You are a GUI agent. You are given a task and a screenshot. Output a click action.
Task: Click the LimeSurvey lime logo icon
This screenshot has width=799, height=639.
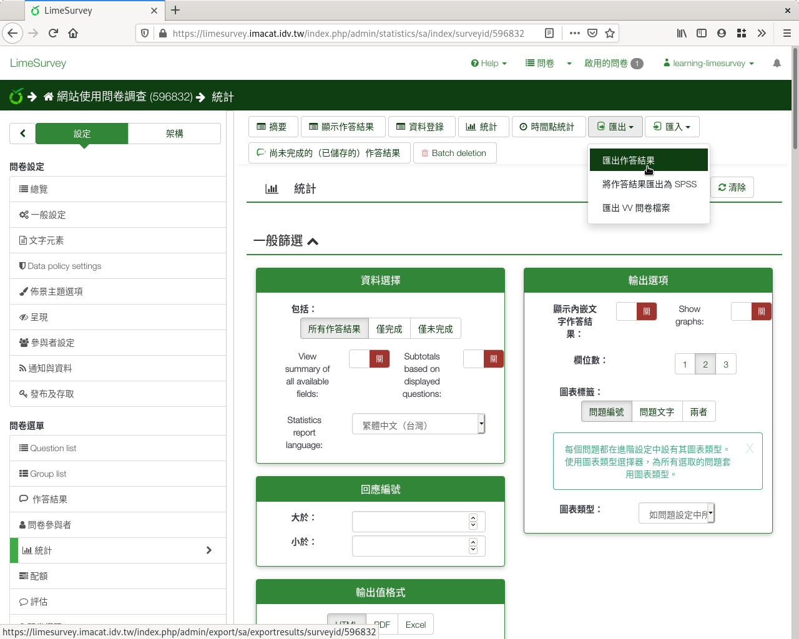tap(16, 96)
